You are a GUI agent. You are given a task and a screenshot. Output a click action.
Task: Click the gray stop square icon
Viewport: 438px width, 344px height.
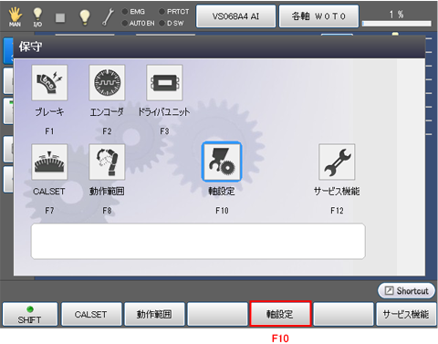60,17
